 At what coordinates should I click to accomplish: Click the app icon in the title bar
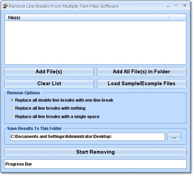tap(5, 6)
